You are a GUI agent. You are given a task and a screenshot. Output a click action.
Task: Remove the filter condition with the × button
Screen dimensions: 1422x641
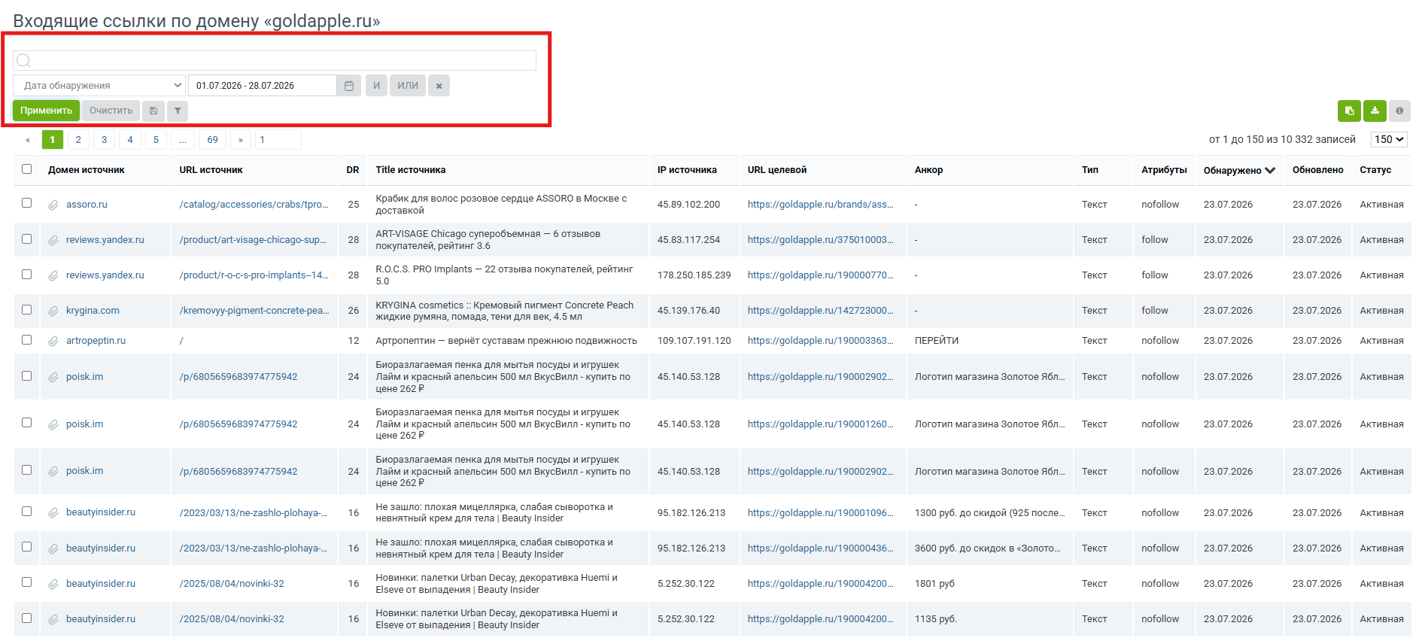[439, 86]
